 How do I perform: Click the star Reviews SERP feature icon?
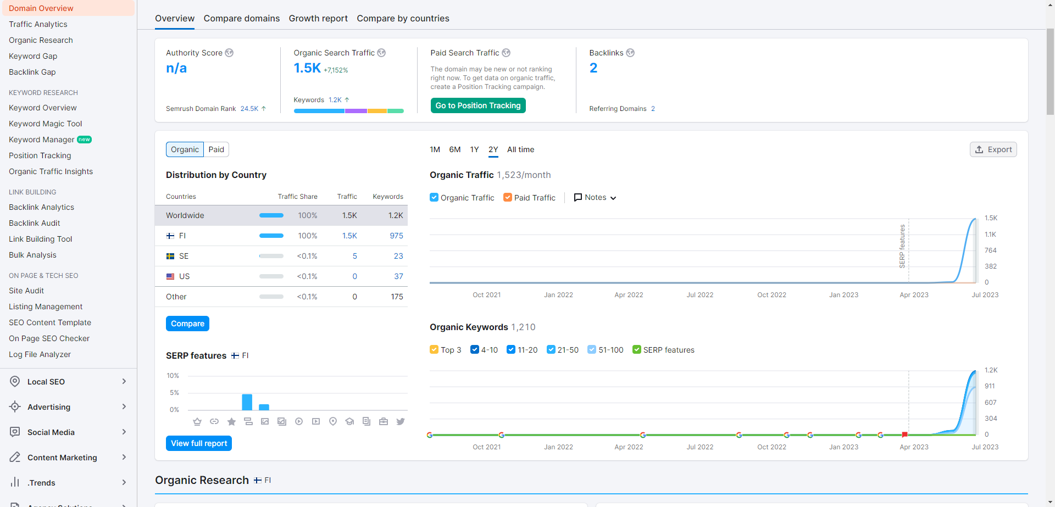(231, 421)
